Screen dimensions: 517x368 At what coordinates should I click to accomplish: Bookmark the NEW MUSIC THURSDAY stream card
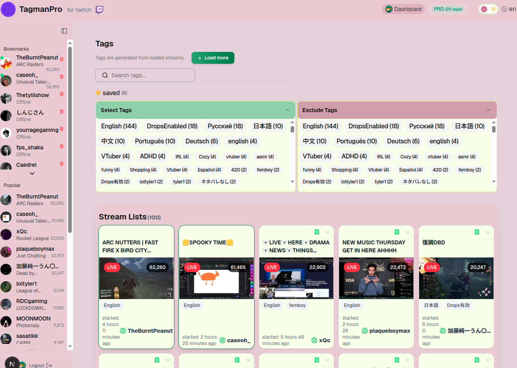pos(397,232)
